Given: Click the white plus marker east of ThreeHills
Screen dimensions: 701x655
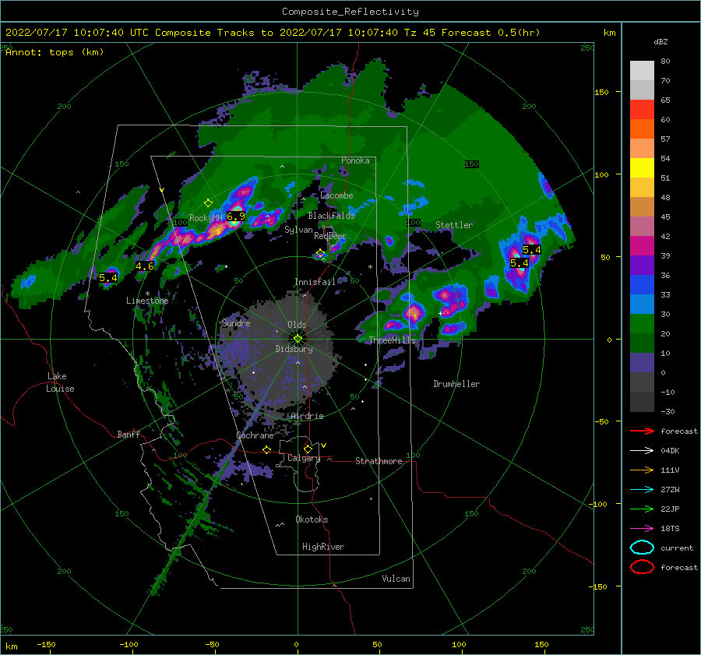Looking at the screenshot, I should click(x=440, y=313).
